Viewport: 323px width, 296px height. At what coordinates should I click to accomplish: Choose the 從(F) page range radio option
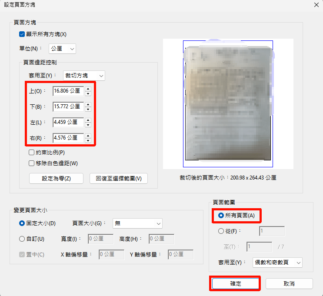point(221,231)
